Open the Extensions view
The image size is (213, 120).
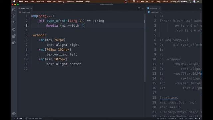point(14,36)
